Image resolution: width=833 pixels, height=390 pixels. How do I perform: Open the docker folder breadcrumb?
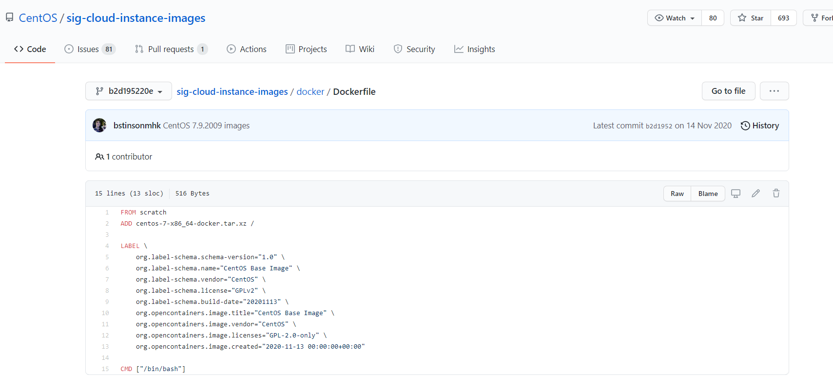310,91
